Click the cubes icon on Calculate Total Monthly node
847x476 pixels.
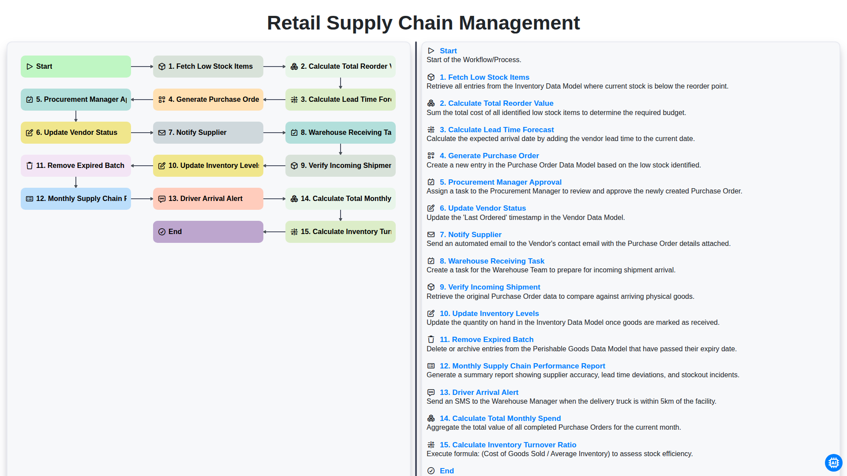[x=294, y=199]
